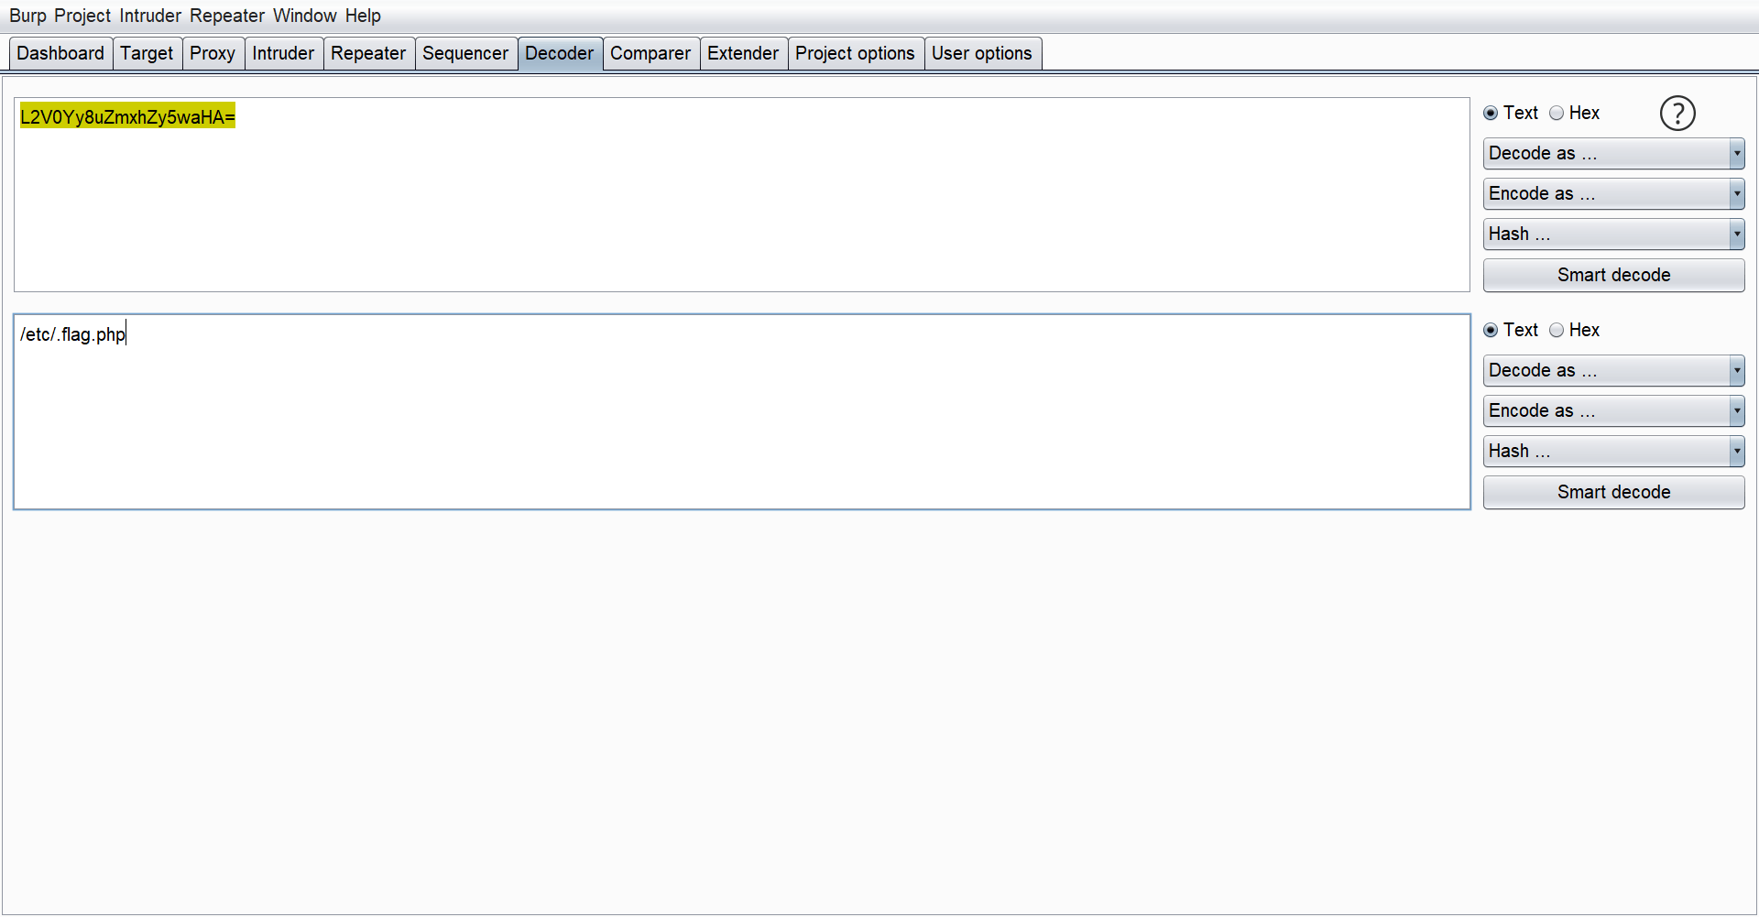Expand the bottom 'Encode as ...' dropdown
Image resolution: width=1759 pixels, height=917 pixels.
(1612, 411)
